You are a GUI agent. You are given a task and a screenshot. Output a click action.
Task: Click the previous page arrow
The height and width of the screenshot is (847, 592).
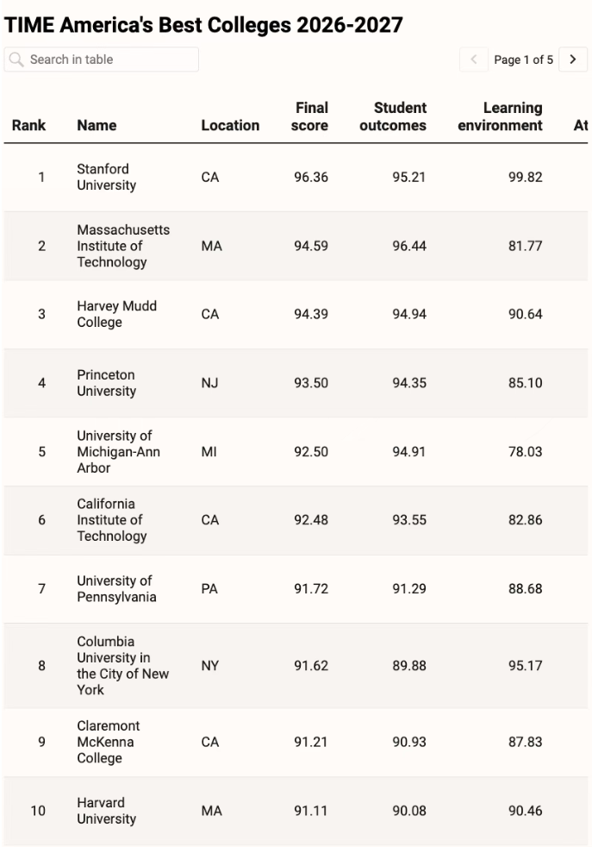pyautogui.click(x=474, y=60)
